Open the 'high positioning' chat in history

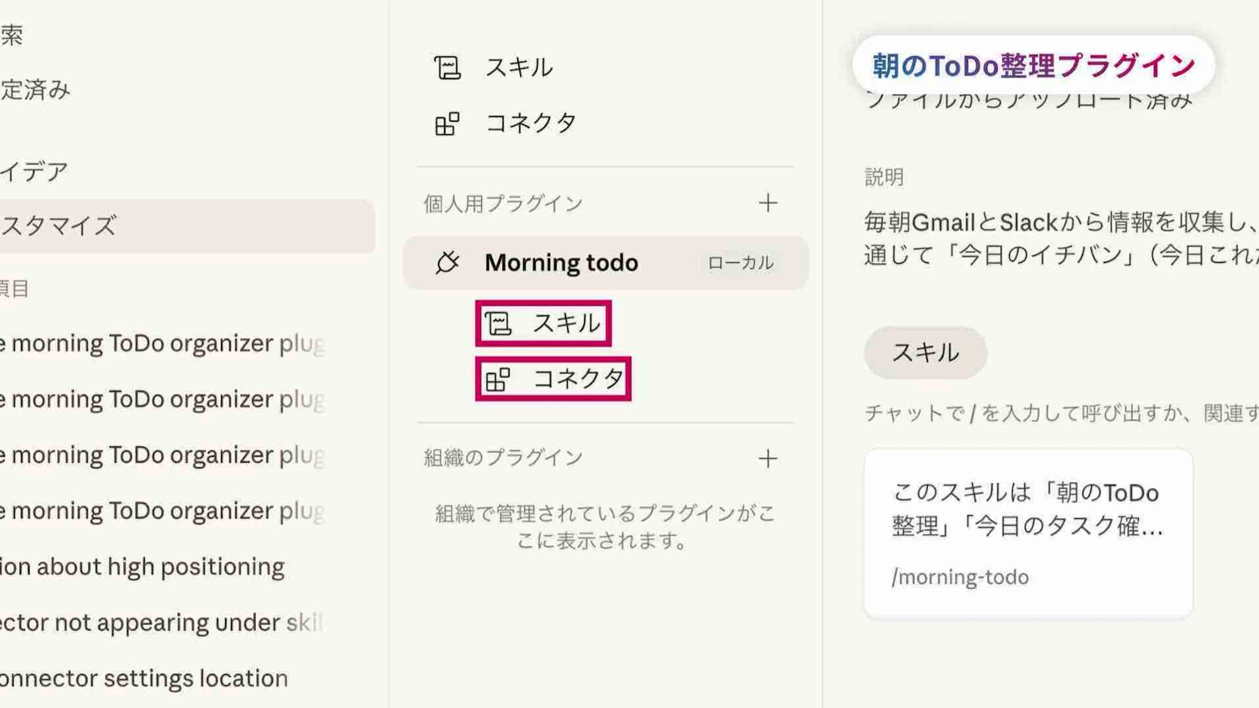142,567
